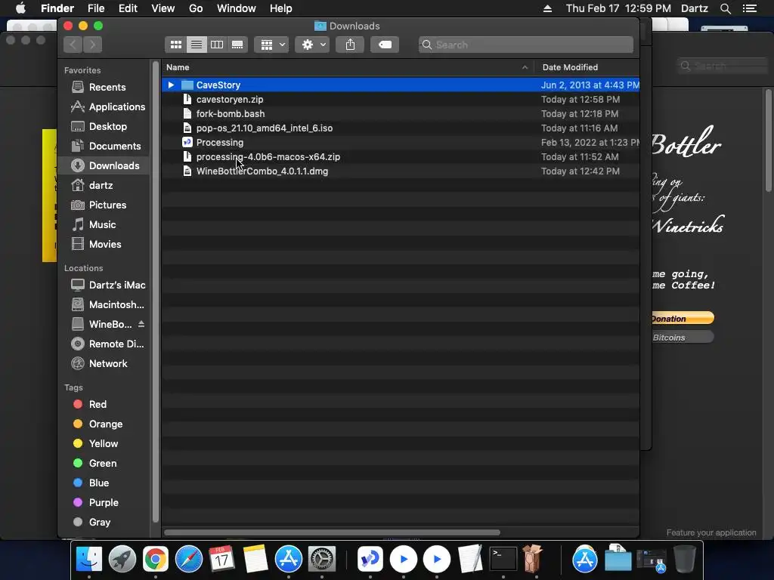774x580 pixels.
Task: Open Safari from the Dock
Action: pyautogui.click(x=188, y=560)
